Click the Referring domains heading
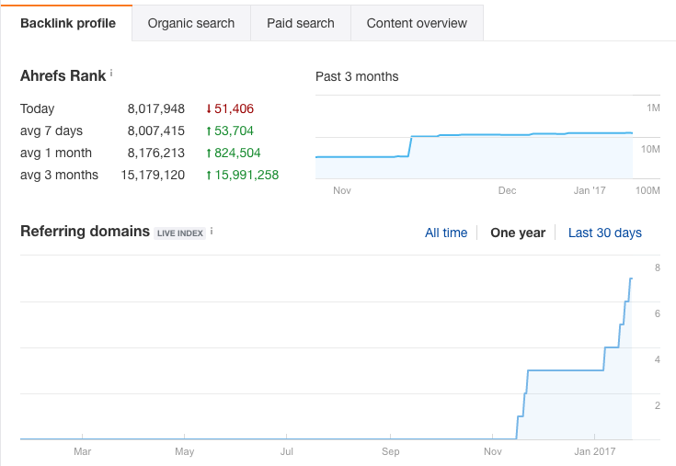Screen dimensions: 676x466 coord(85,232)
